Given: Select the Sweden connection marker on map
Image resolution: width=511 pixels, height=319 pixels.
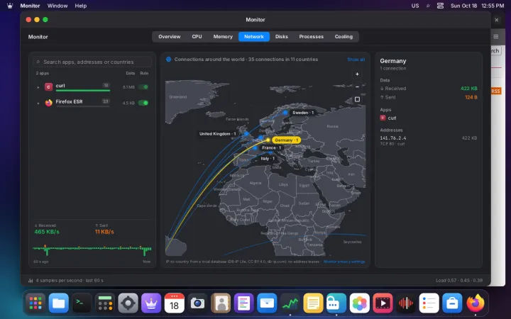Looking at the screenshot, I should pyautogui.click(x=285, y=113).
